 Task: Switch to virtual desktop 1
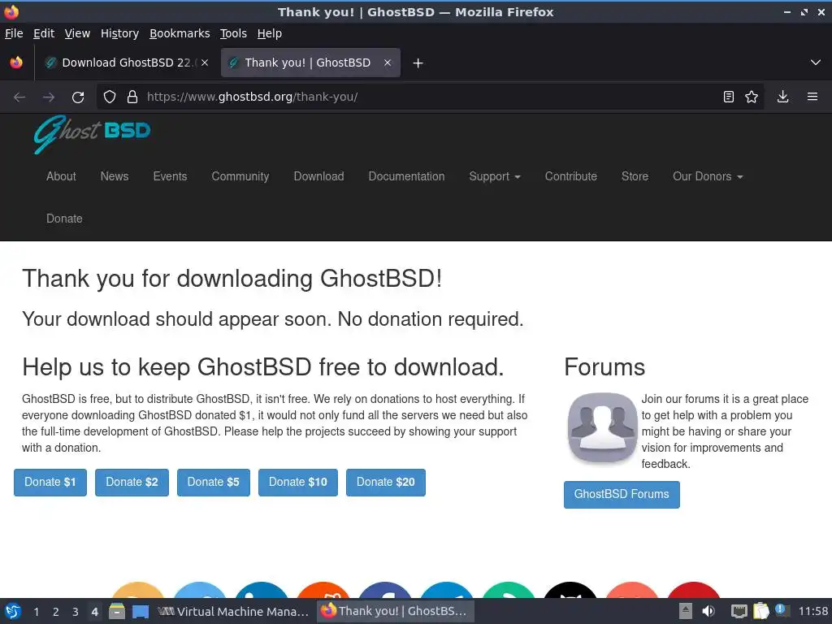click(x=36, y=612)
